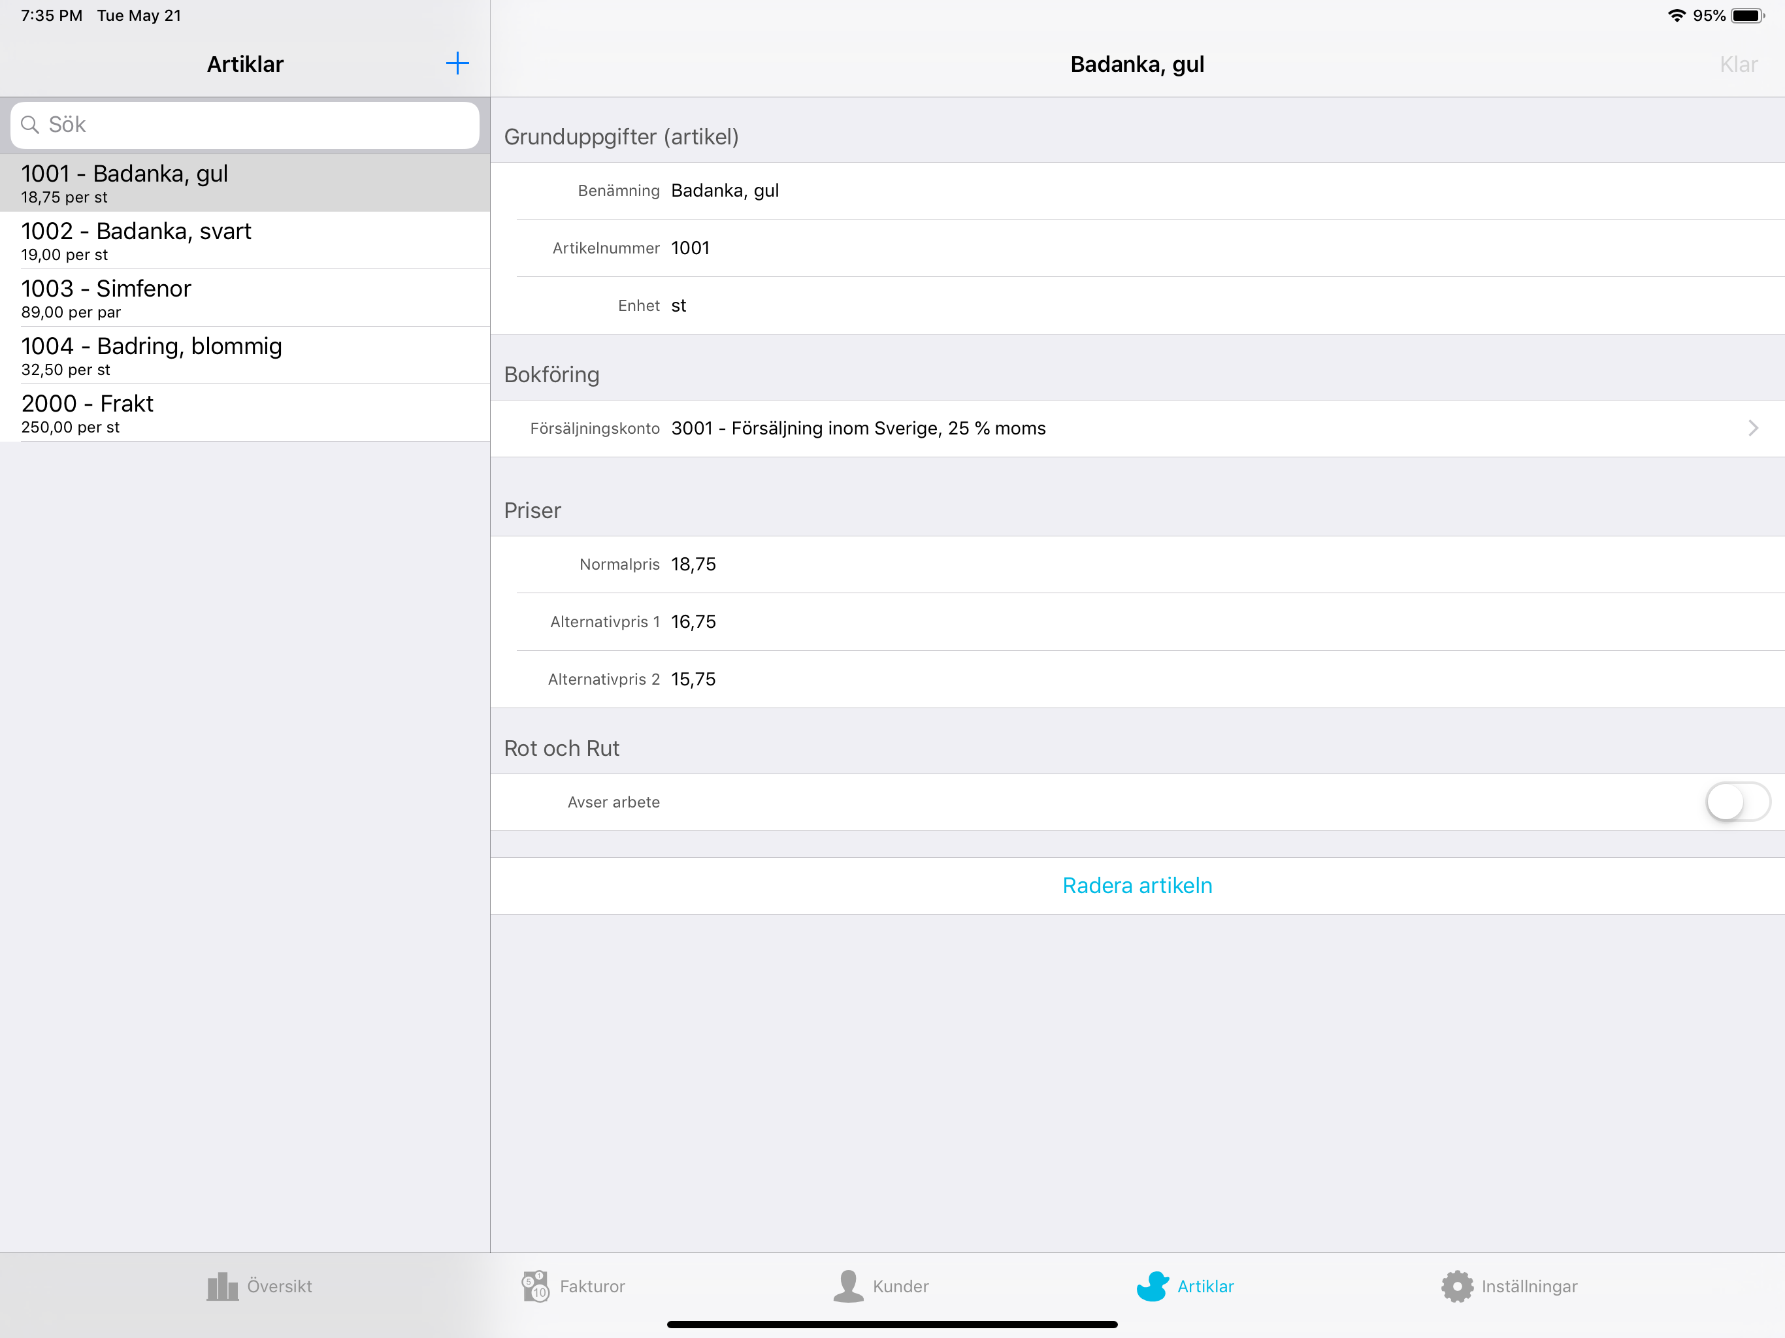This screenshot has width=1785, height=1338.
Task: Click the Priser section header
Action: (x=532, y=510)
